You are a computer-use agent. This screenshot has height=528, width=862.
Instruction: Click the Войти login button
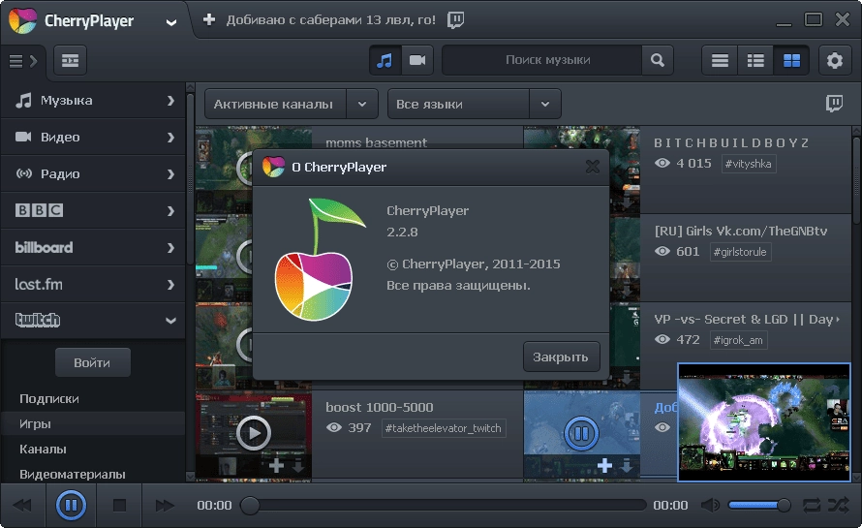(x=92, y=362)
